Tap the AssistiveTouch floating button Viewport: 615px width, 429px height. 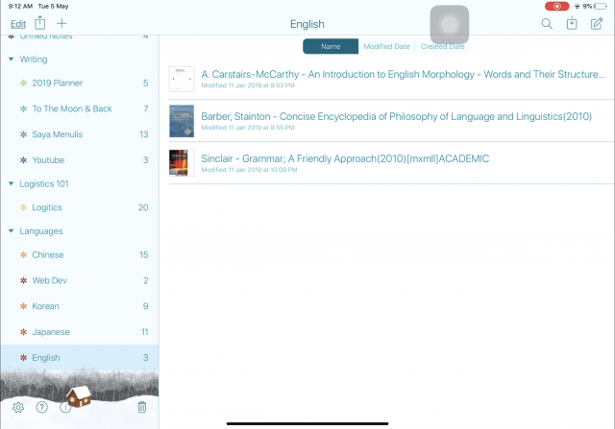pos(449,25)
